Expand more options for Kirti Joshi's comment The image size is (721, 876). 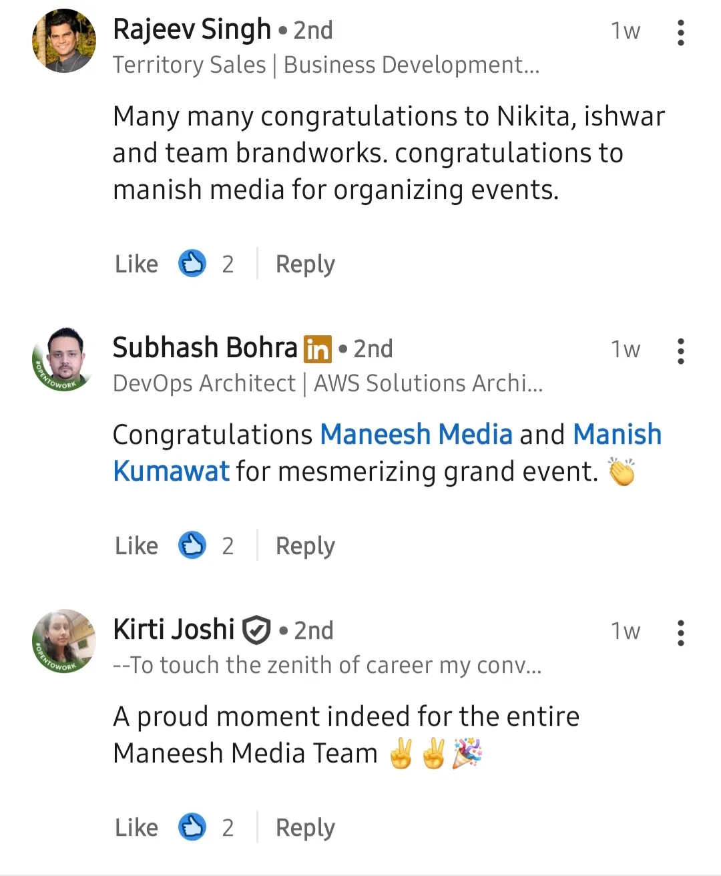[x=680, y=633]
